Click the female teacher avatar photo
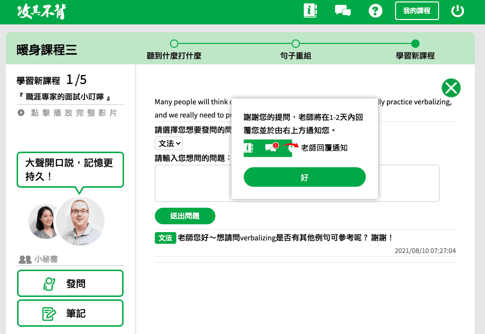Screen dimensions: 485x334 pyautogui.click(x=42, y=221)
